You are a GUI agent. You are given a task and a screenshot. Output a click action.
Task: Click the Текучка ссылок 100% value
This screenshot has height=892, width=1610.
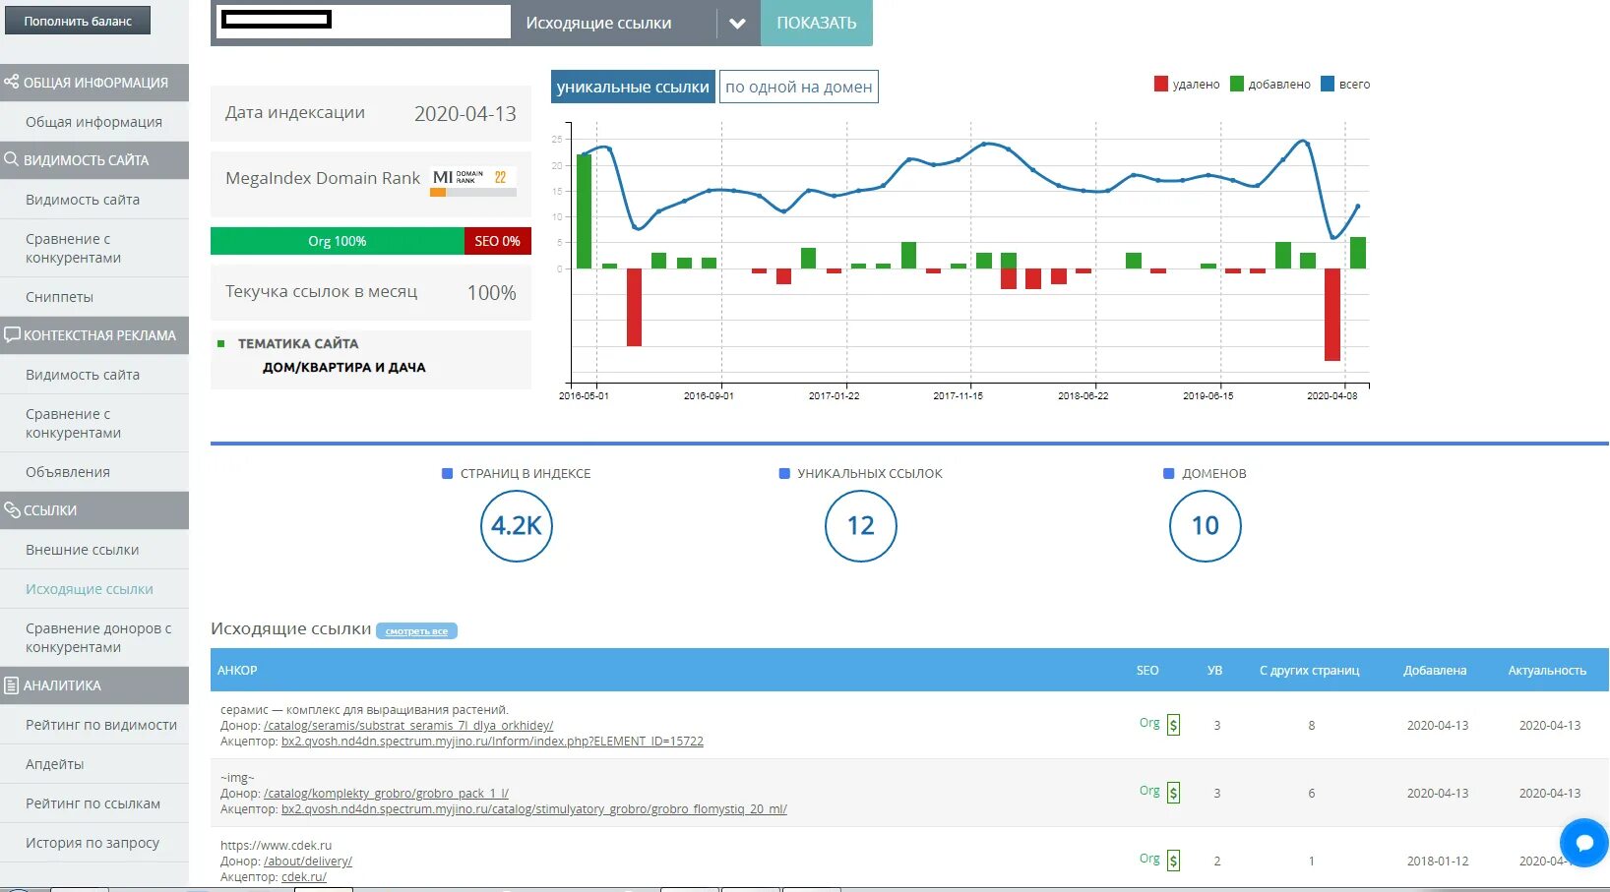click(x=492, y=293)
